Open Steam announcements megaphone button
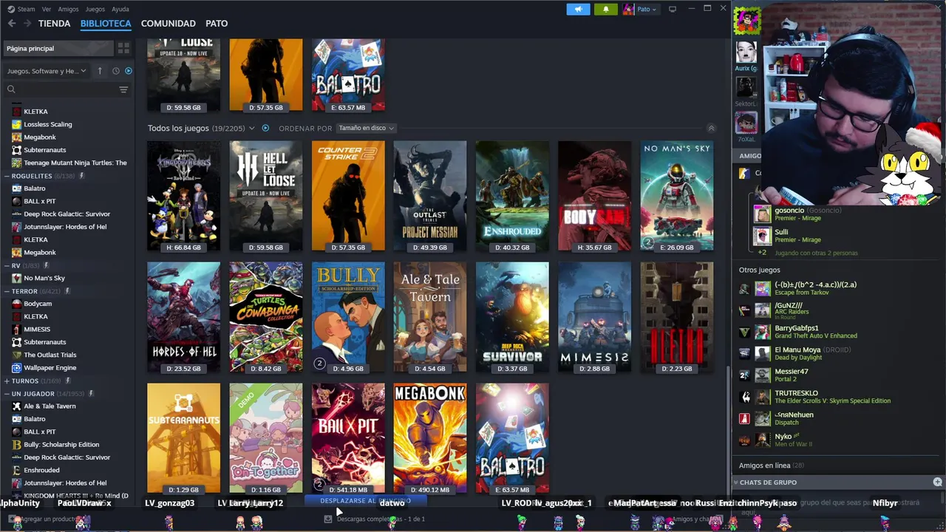This screenshot has width=946, height=532. 578,9
